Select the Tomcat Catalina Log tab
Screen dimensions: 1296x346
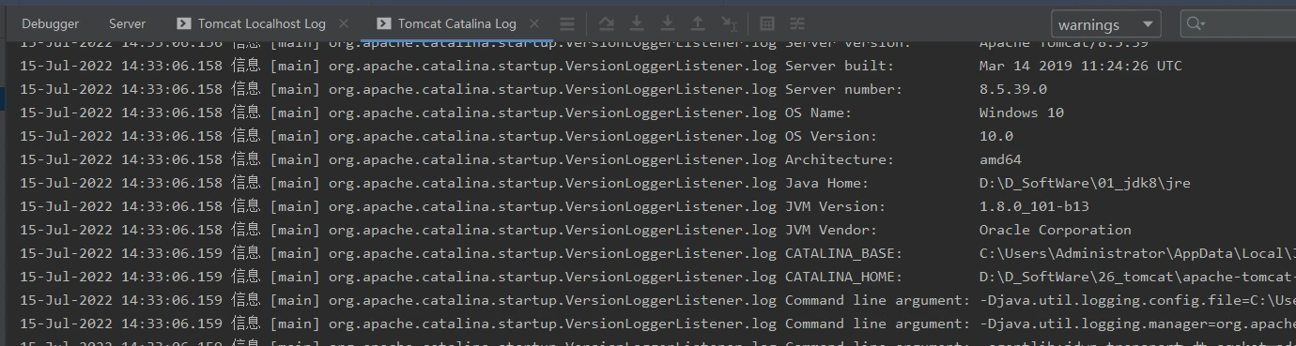pyautogui.click(x=446, y=23)
